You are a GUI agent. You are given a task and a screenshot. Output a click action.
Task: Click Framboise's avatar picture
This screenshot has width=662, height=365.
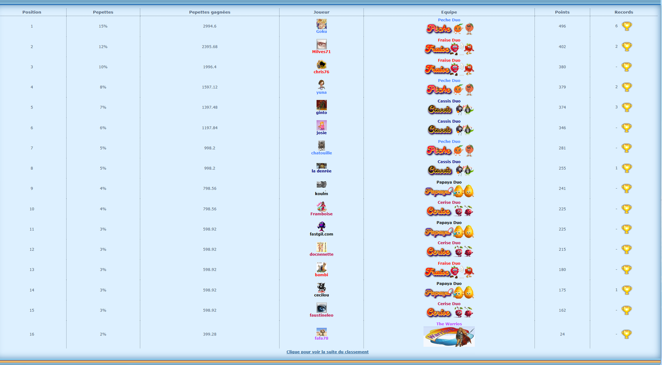point(321,206)
